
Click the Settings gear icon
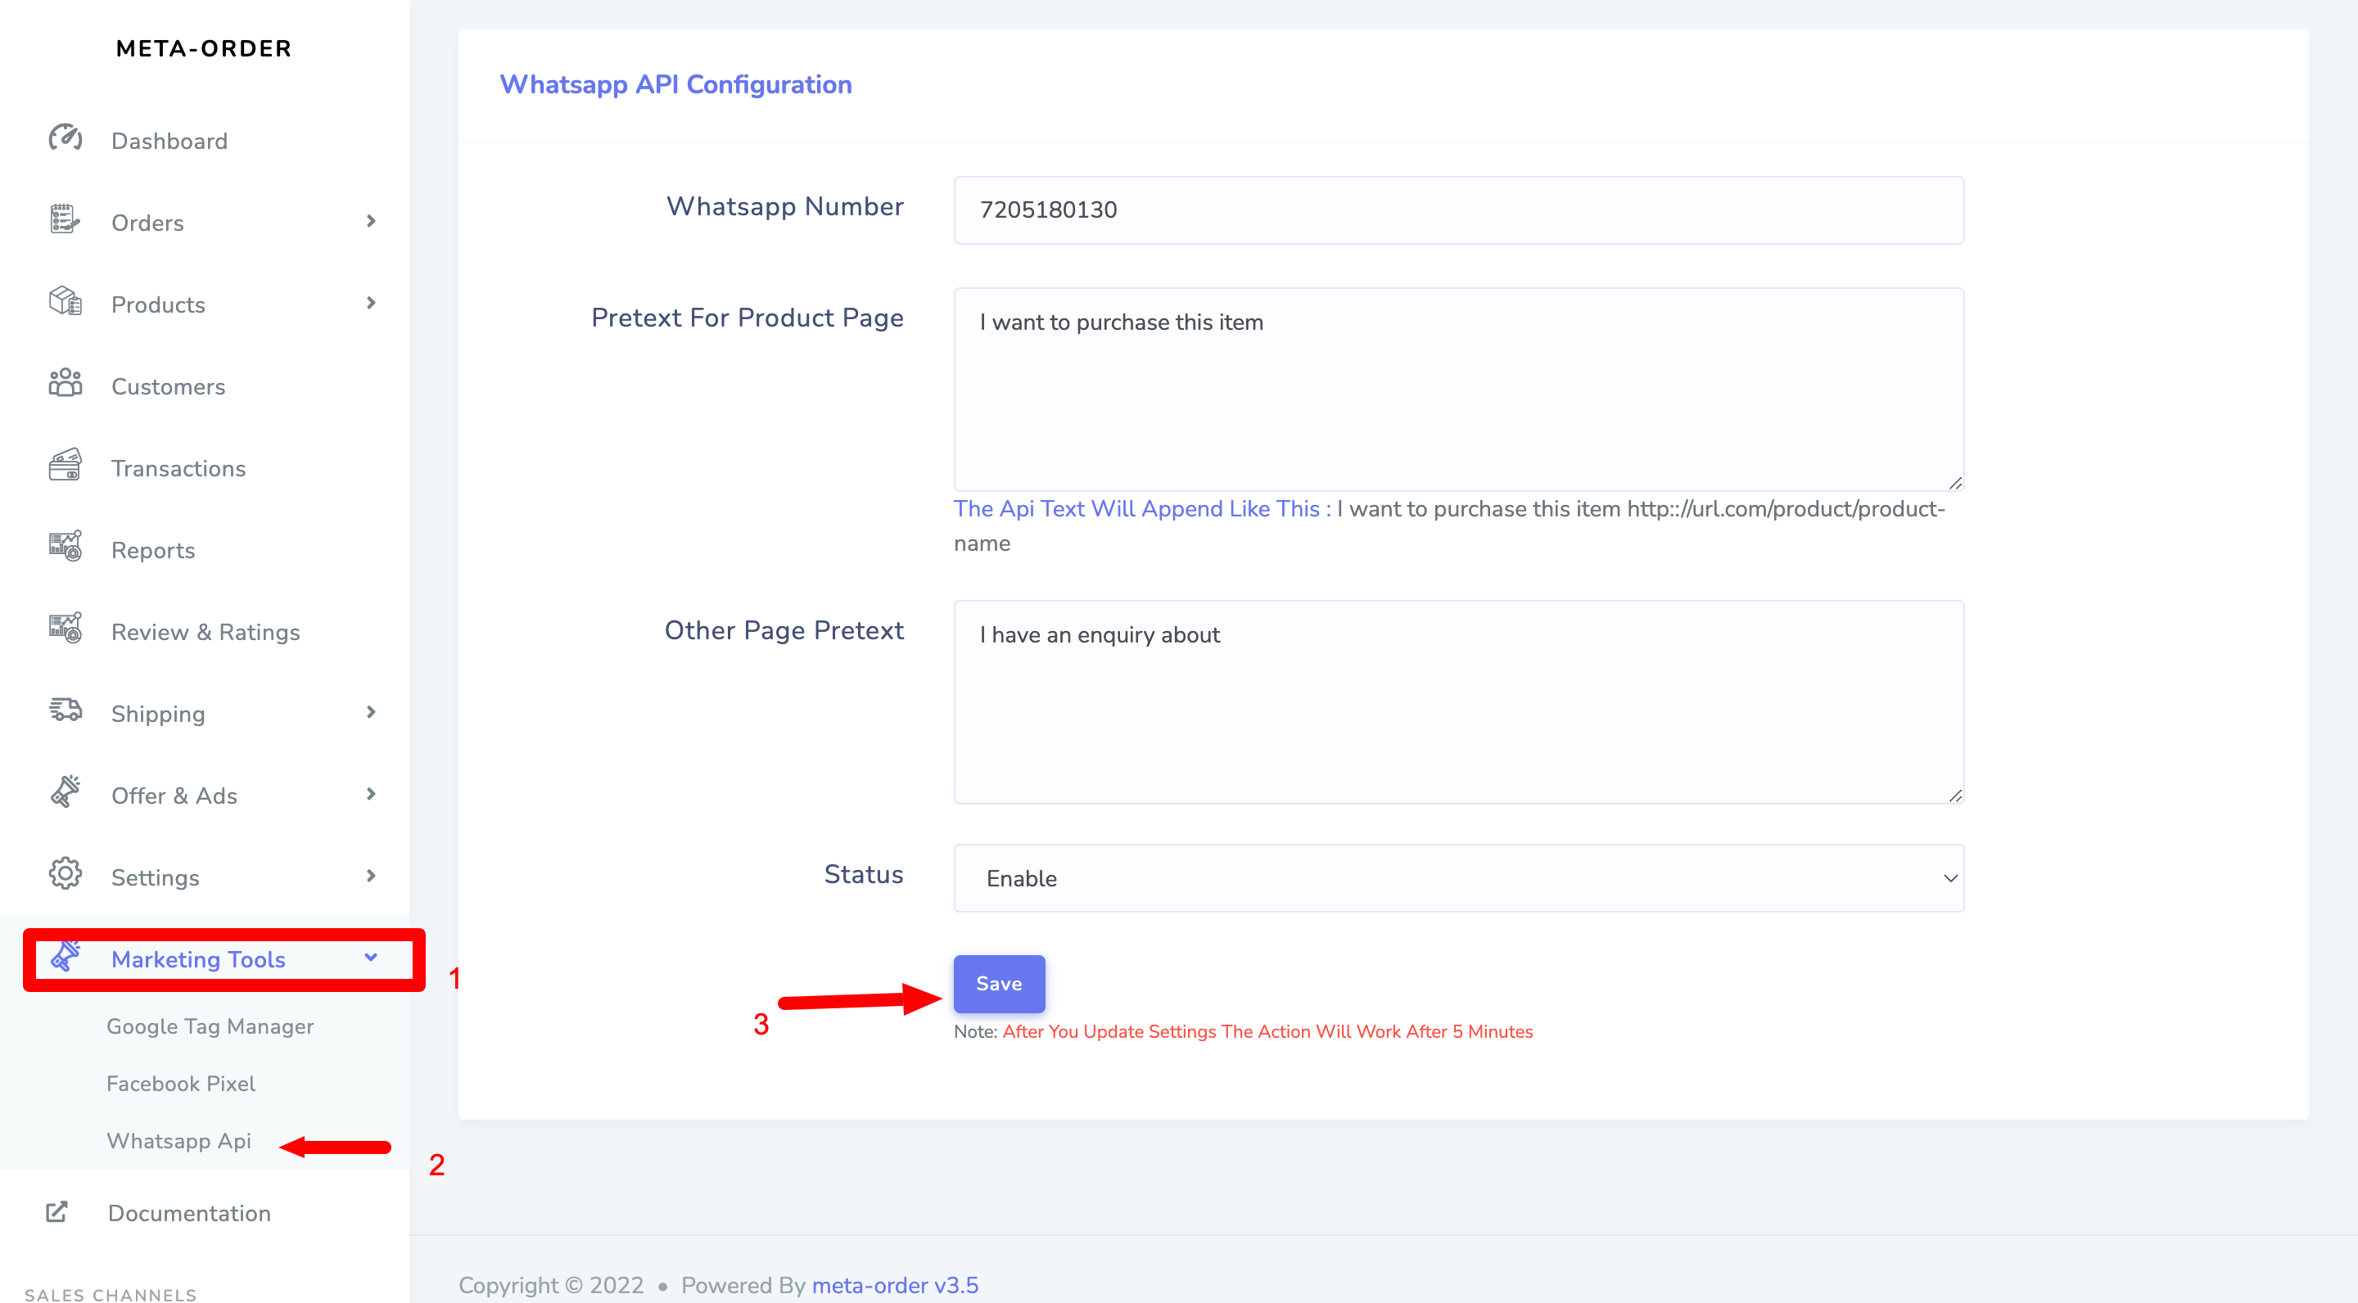pos(64,874)
